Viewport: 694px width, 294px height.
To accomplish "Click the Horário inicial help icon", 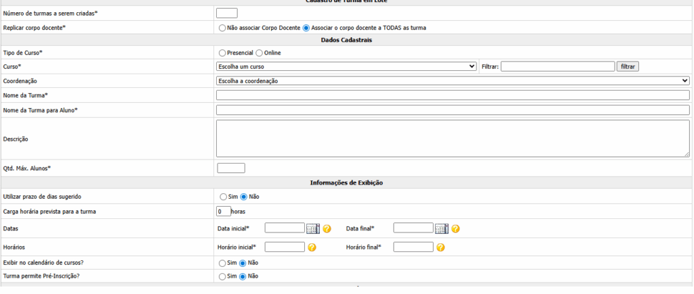I will pyautogui.click(x=312, y=247).
